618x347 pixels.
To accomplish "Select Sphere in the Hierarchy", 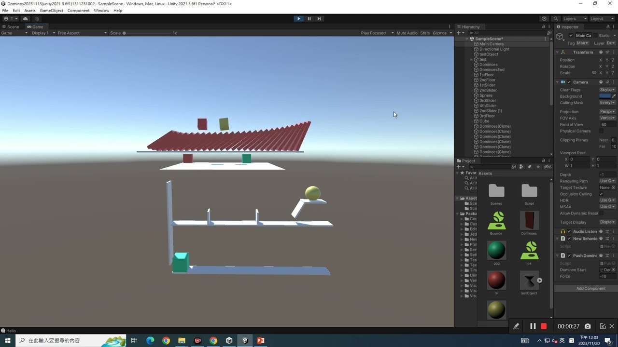I will click(486, 95).
